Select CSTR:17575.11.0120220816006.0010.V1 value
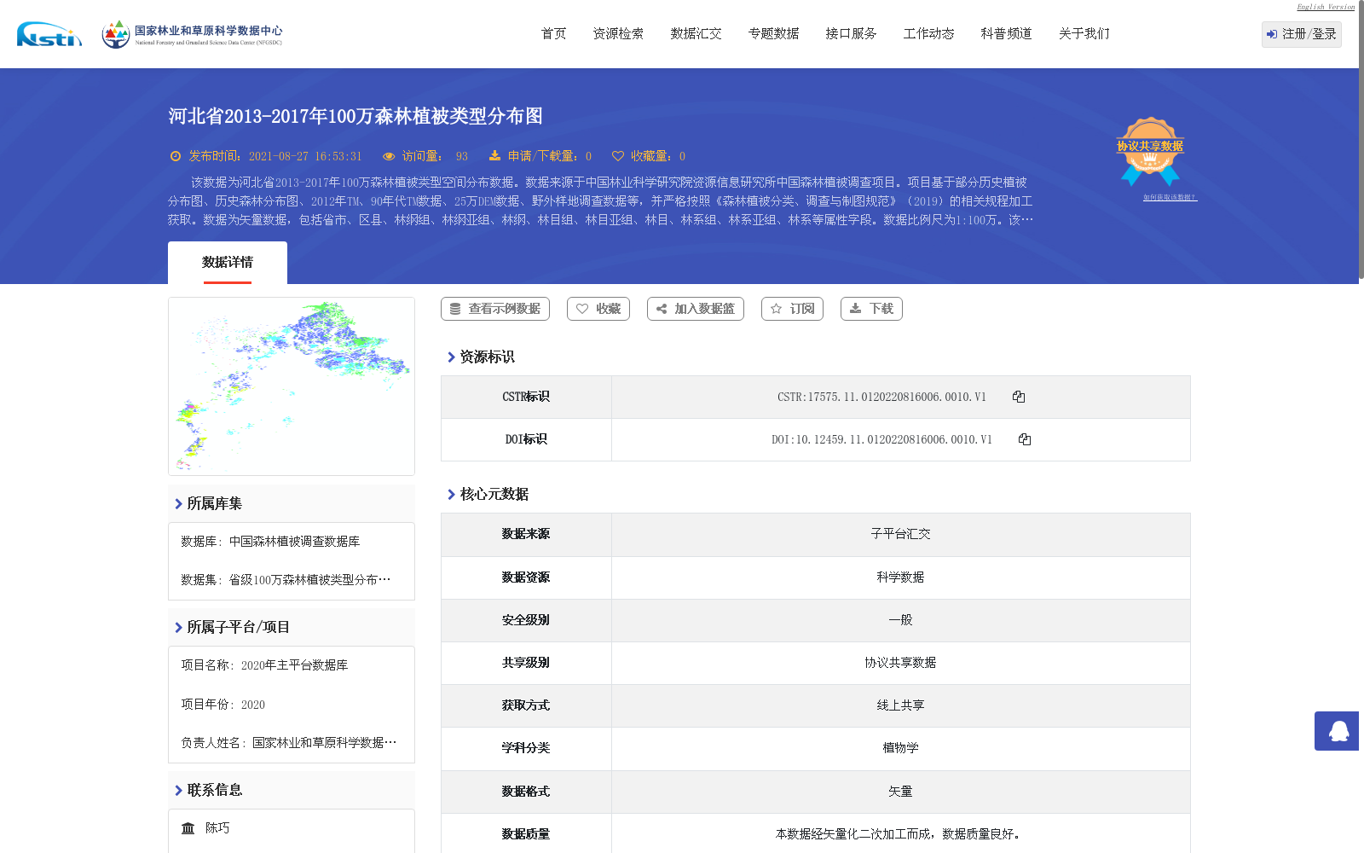 (881, 397)
